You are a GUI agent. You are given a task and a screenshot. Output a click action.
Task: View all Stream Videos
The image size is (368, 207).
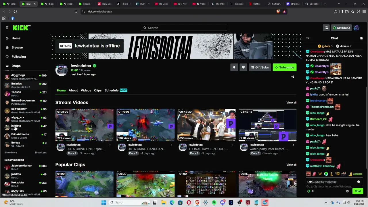(x=291, y=103)
